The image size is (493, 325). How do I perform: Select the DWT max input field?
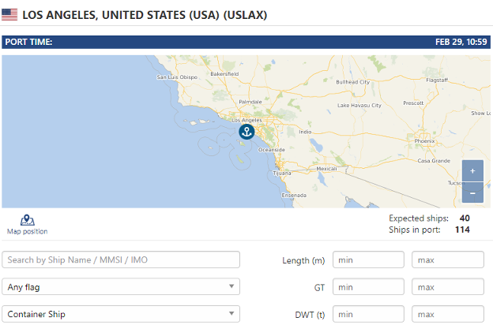coord(448,314)
